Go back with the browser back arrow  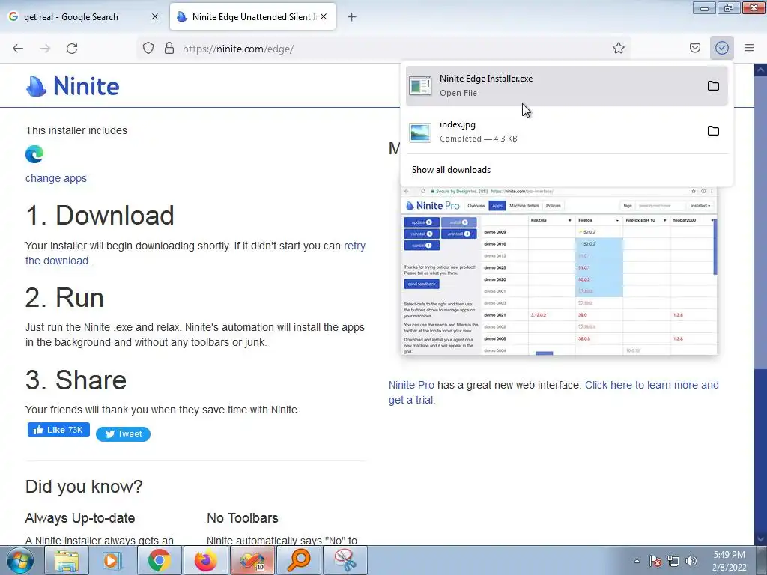click(x=18, y=49)
